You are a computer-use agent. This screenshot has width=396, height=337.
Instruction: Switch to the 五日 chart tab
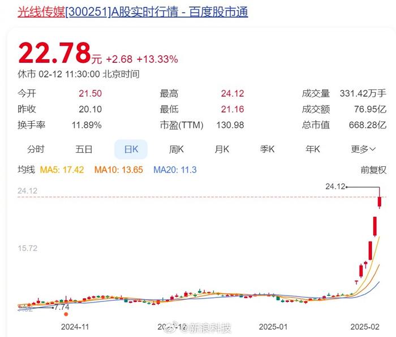(x=84, y=149)
